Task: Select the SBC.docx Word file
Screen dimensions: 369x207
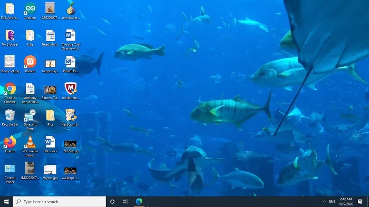Action: point(50,142)
